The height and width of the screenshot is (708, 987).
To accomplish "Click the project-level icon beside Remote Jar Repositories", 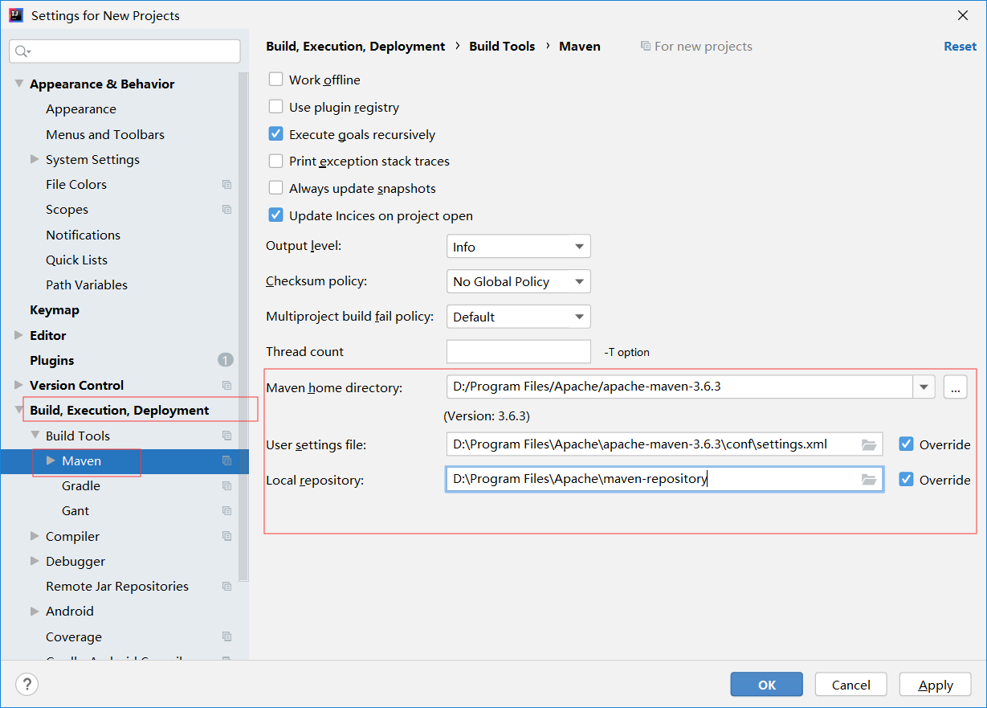I will point(226,587).
